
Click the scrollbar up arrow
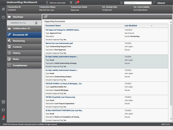coord(171,22)
